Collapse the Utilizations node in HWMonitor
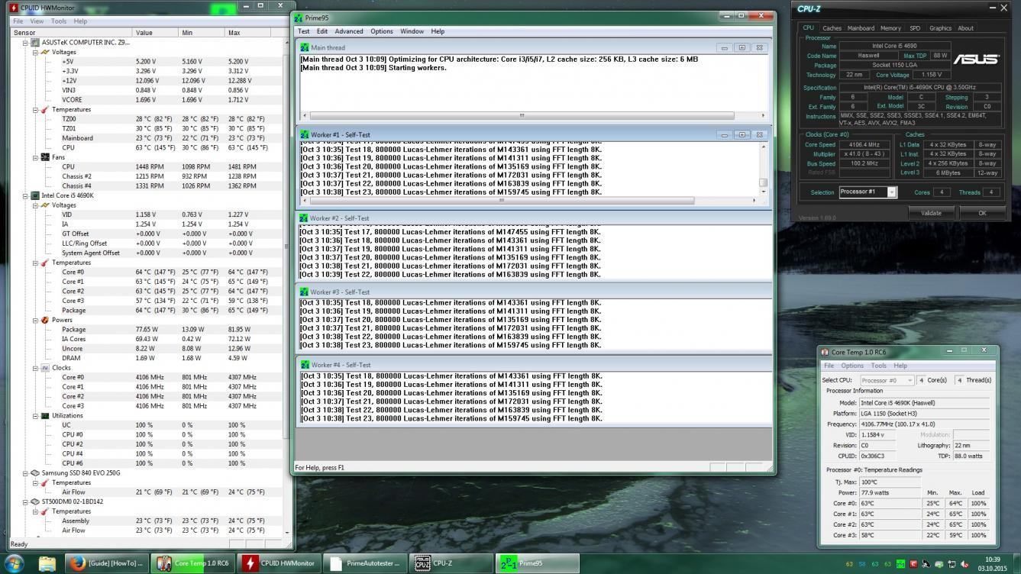 (35, 416)
